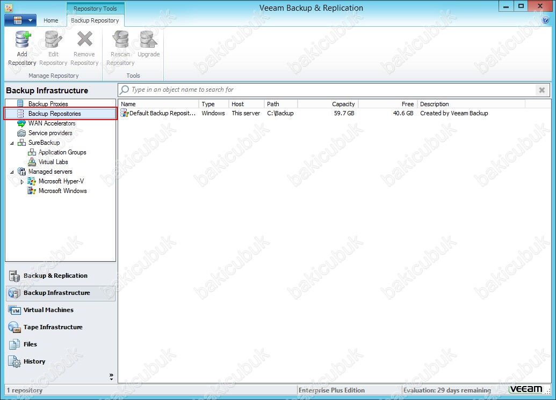Open the help question mark icon
556x400 pixels.
coord(545,20)
